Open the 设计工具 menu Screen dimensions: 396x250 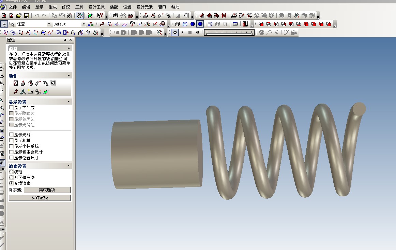click(x=96, y=7)
